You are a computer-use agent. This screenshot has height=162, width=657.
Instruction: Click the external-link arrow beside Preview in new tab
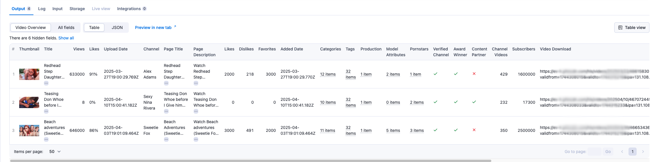pos(175,27)
